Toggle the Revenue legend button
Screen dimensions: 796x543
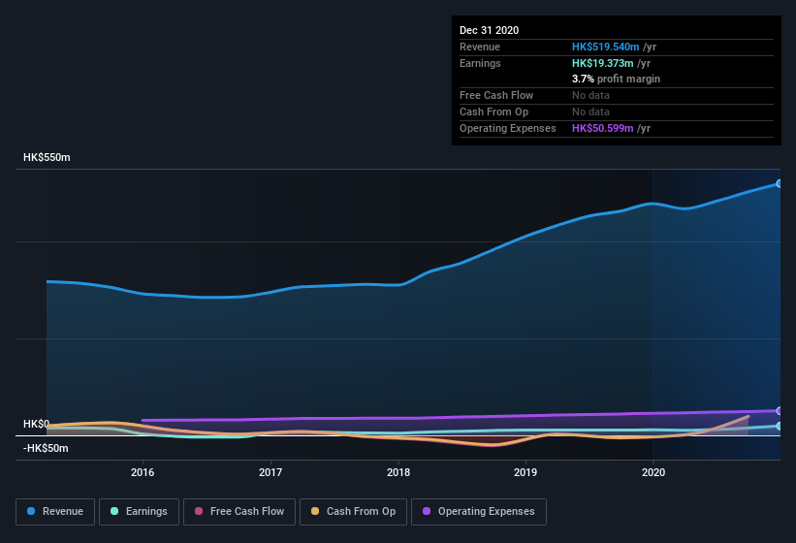click(55, 512)
